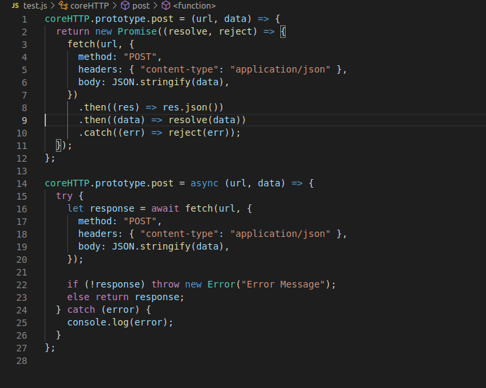Screen dimensions: 486x388
Task: Open test.js in the breadcrumb
Action: click(x=35, y=5)
